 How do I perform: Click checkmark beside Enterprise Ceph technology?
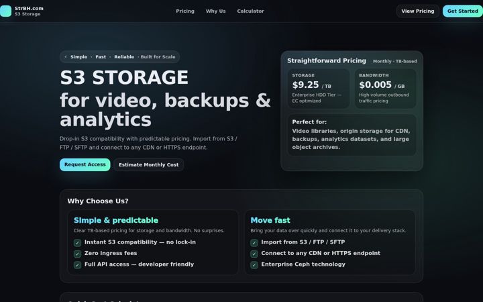254,265
